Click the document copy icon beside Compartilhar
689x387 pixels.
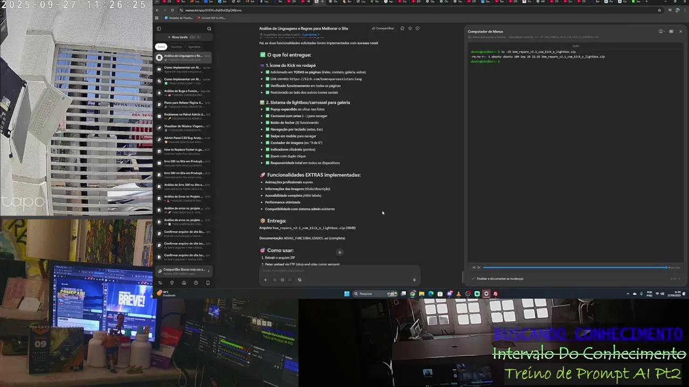[x=402, y=28]
